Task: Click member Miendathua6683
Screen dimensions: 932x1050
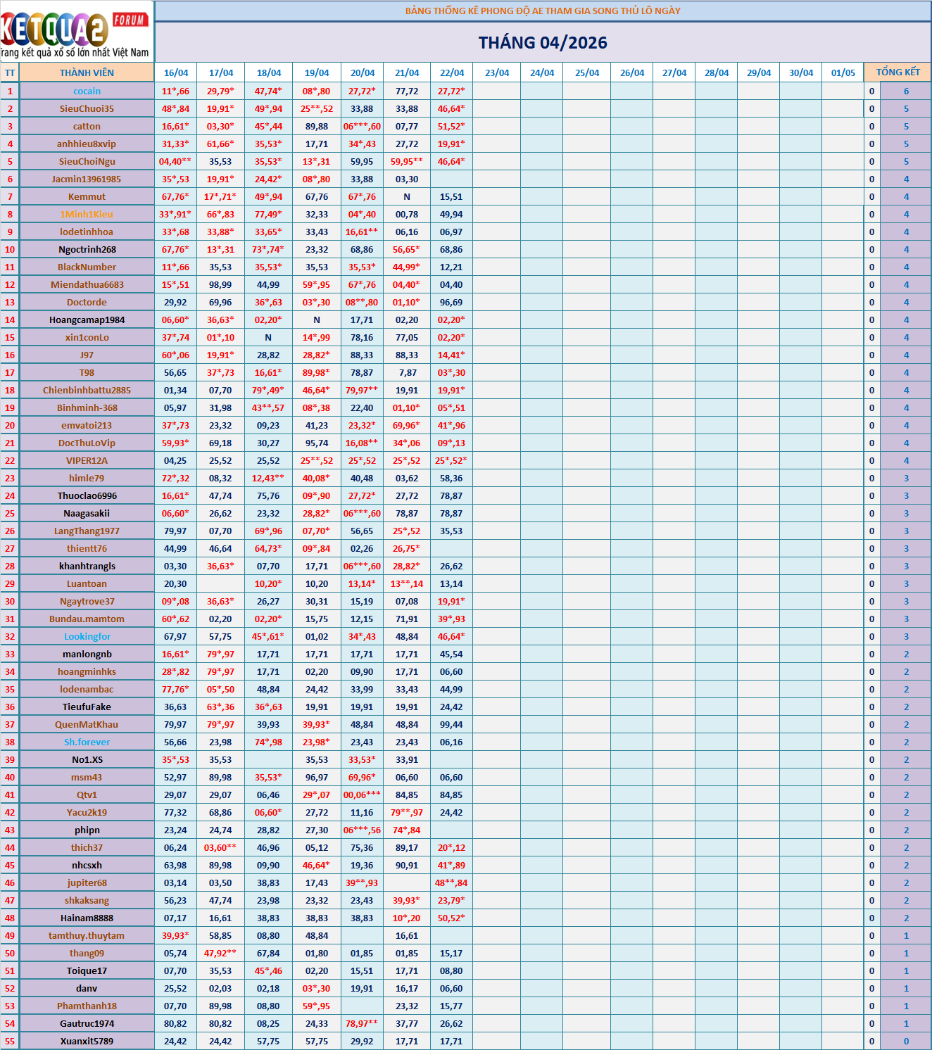Action: 87,284
